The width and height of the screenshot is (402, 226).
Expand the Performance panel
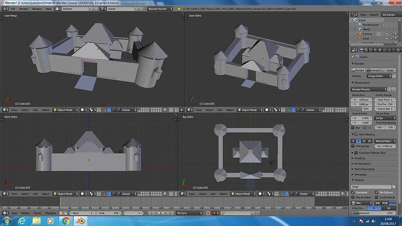click(362, 164)
